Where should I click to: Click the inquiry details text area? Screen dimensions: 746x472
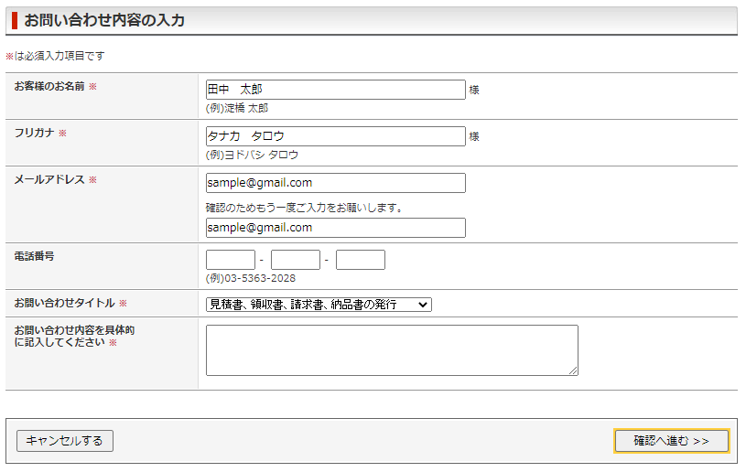pyautogui.click(x=392, y=349)
